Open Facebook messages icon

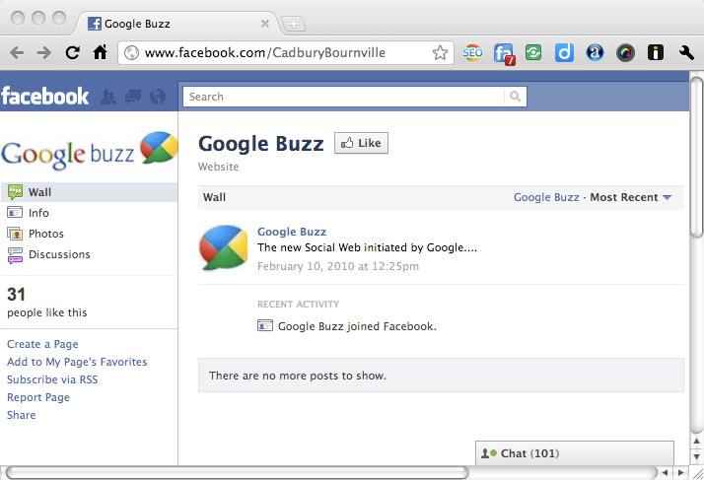pyautogui.click(x=133, y=97)
